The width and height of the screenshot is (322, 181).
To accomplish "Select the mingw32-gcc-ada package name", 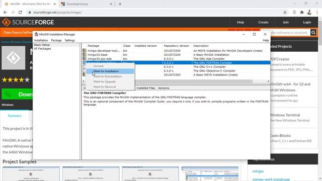I will pyautogui.click(x=100, y=59).
